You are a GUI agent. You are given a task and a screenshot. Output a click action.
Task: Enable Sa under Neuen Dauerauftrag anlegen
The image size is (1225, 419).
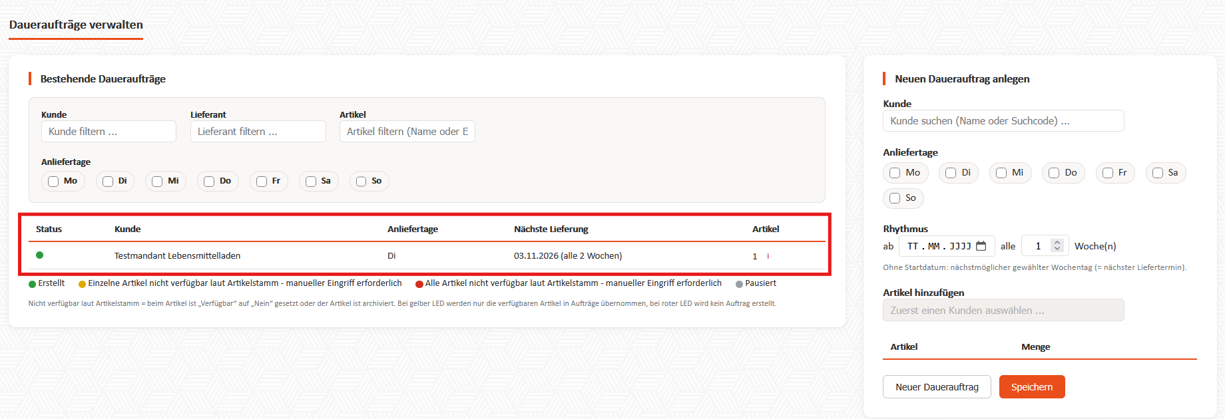coord(1158,173)
